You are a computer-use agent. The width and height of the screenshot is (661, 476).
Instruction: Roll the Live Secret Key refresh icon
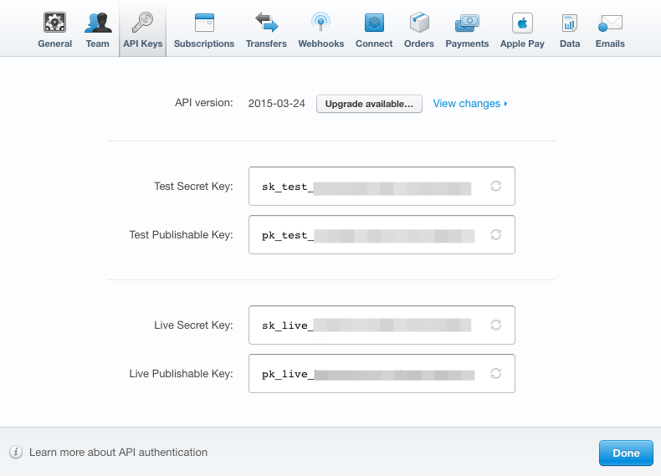495,325
